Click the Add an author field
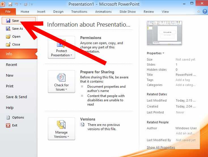 tap(185, 133)
